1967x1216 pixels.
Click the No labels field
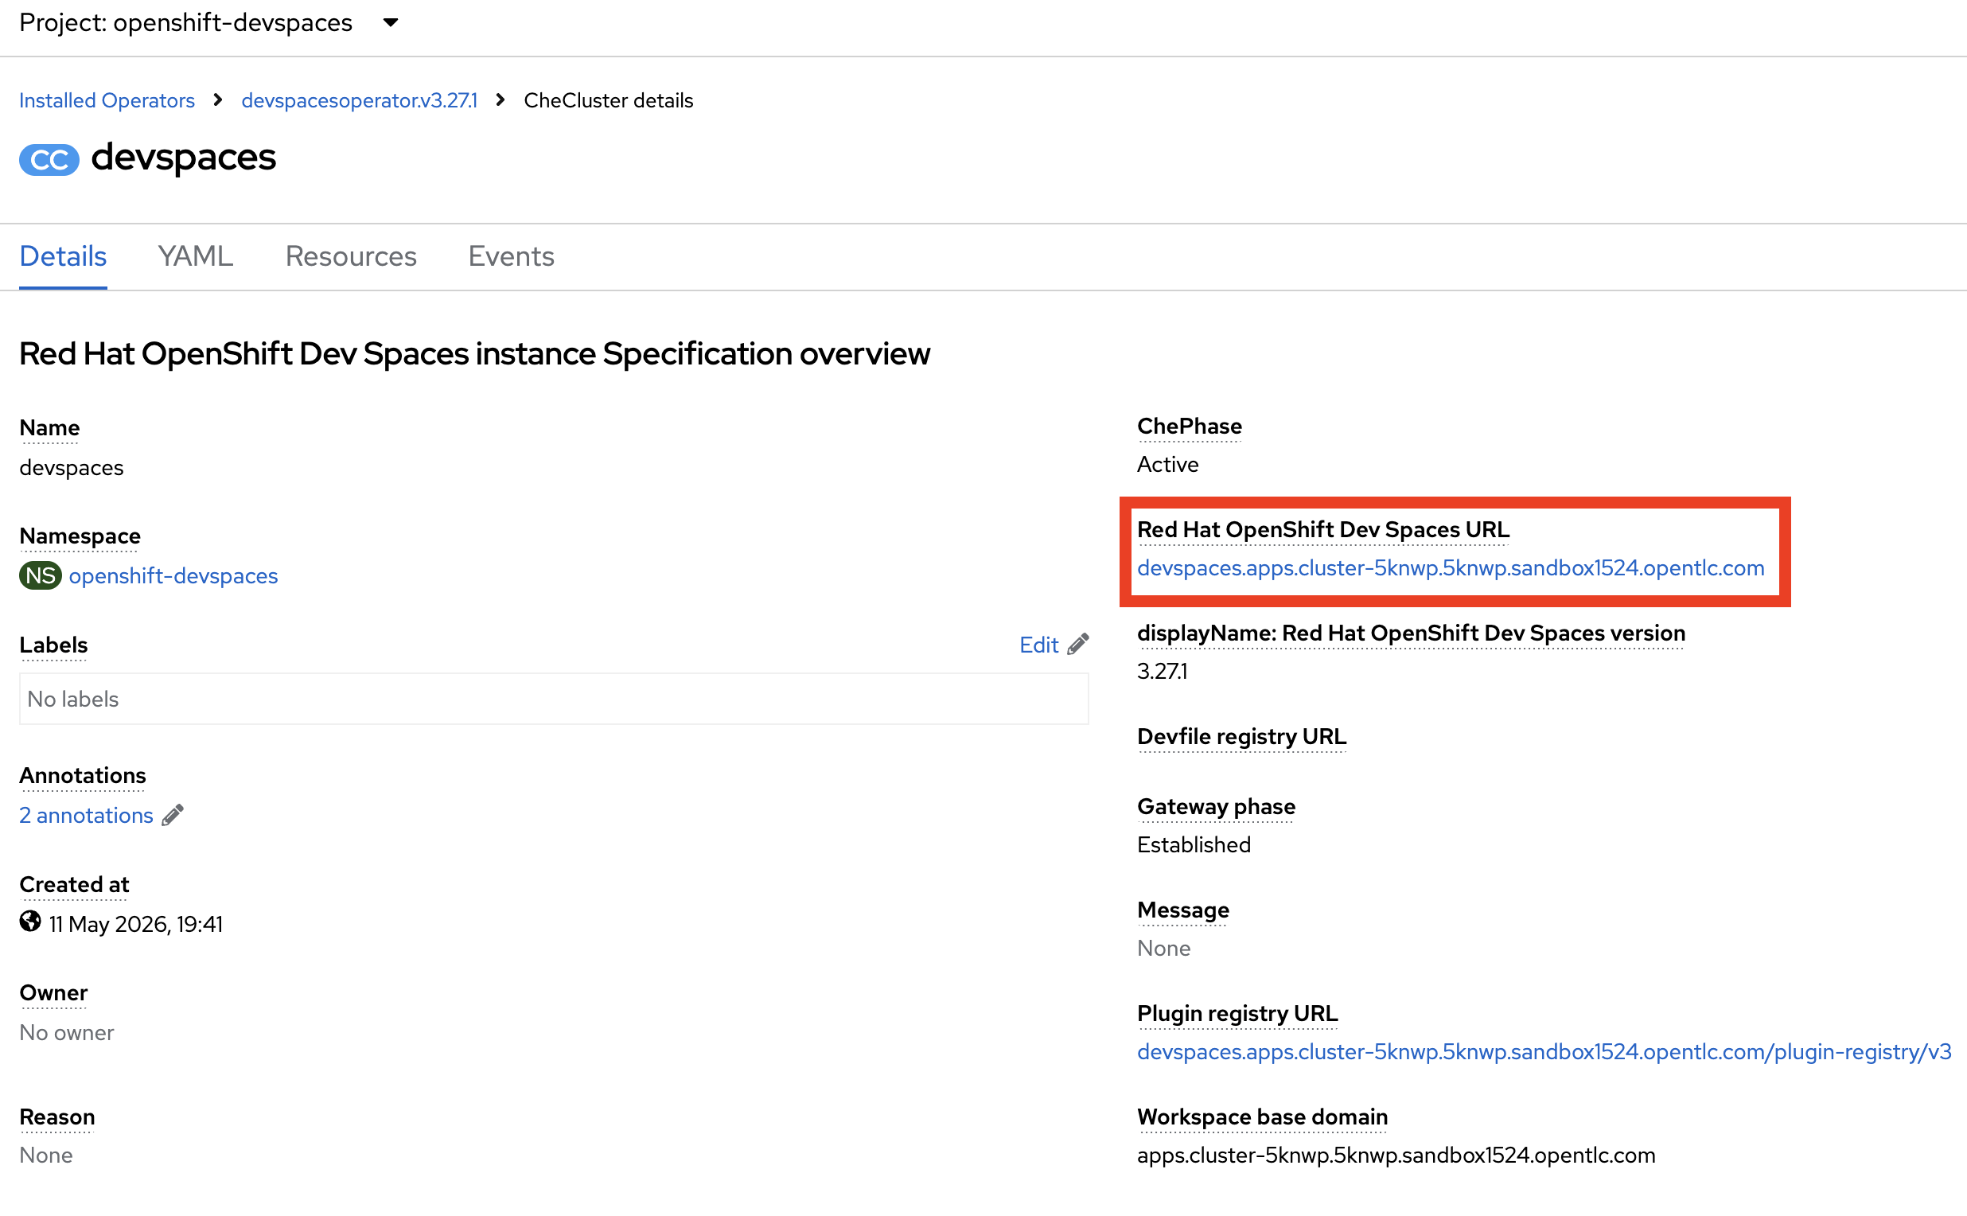pyautogui.click(x=553, y=699)
